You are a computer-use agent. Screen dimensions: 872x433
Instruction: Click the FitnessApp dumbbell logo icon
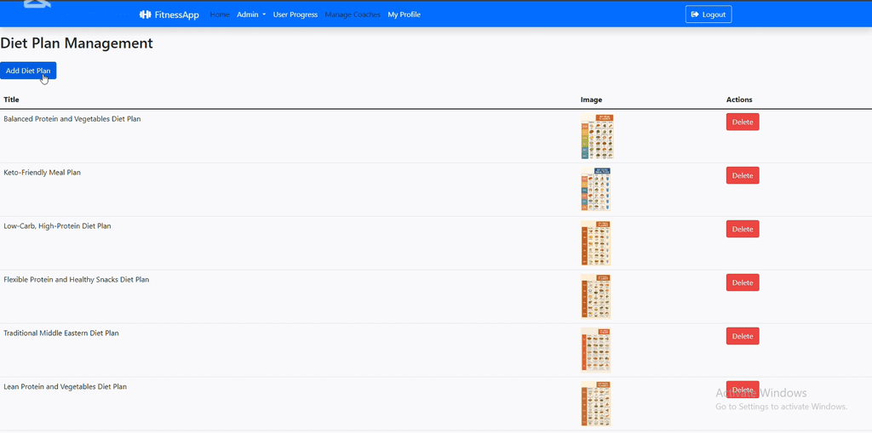[x=145, y=14]
